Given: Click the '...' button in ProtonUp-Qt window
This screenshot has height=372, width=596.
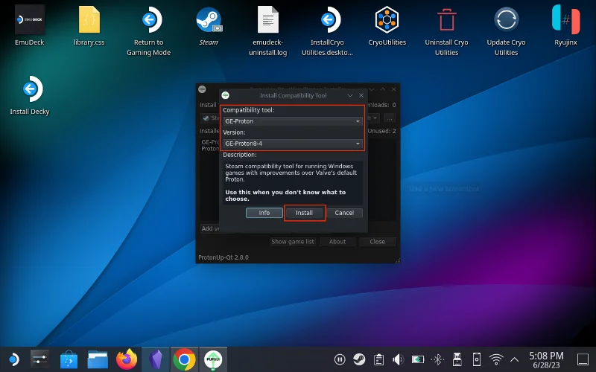Looking at the screenshot, I should tap(390, 118).
